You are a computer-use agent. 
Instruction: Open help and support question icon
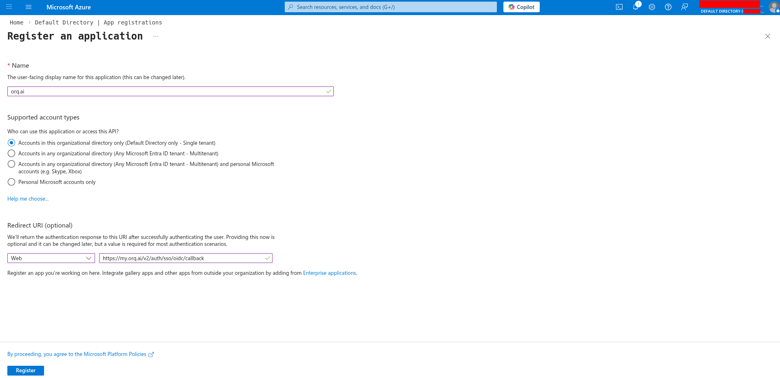668,7
